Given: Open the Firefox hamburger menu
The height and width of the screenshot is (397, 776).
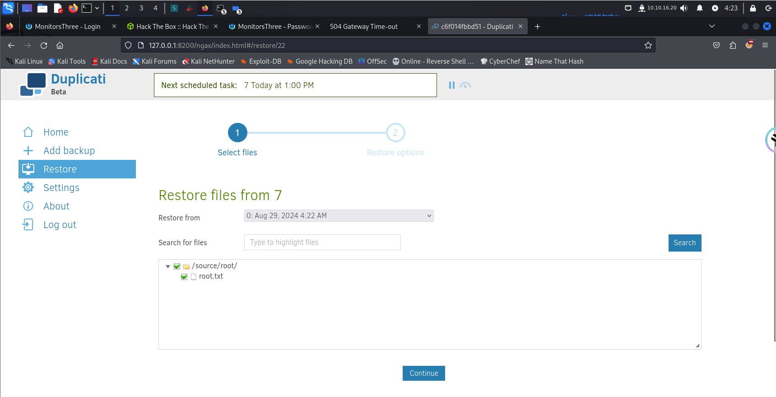Looking at the screenshot, I should 765,45.
